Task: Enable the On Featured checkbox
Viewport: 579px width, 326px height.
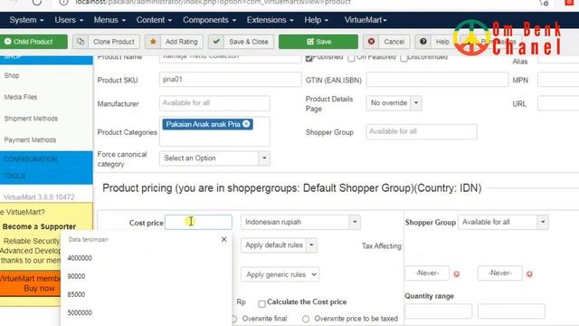Action: click(x=351, y=58)
